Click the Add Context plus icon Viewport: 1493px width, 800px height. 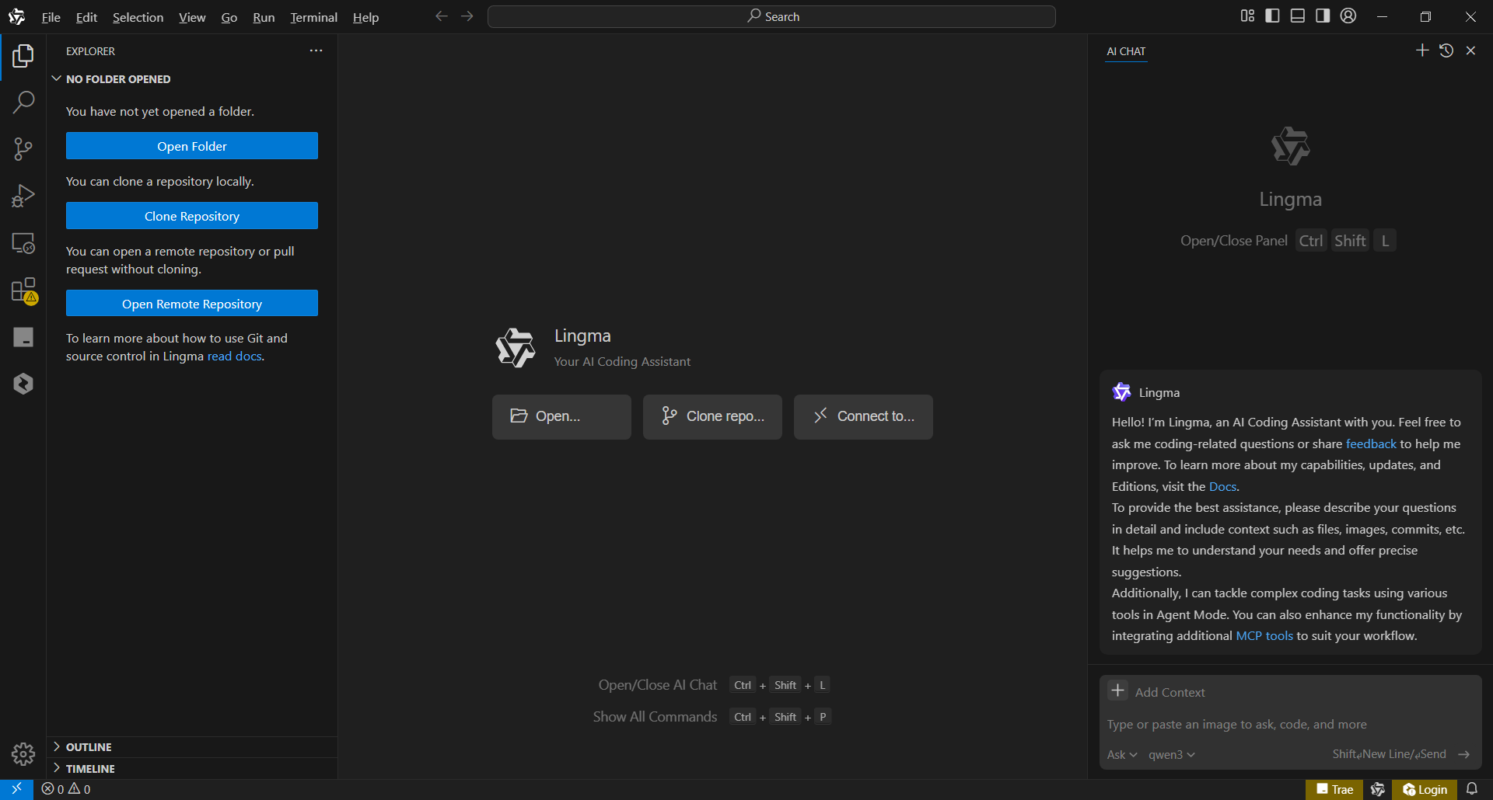click(x=1118, y=690)
